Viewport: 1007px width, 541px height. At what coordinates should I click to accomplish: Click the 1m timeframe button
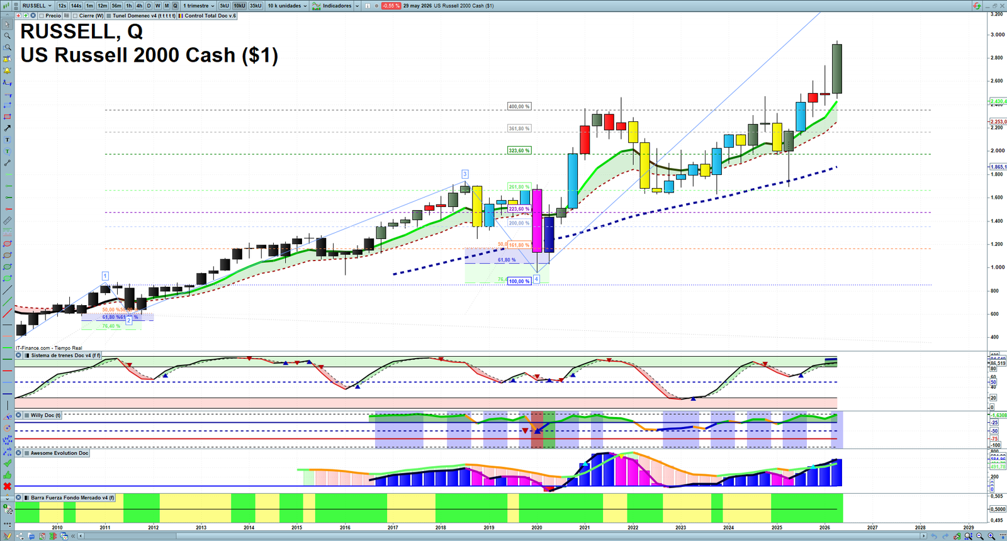pyautogui.click(x=90, y=6)
